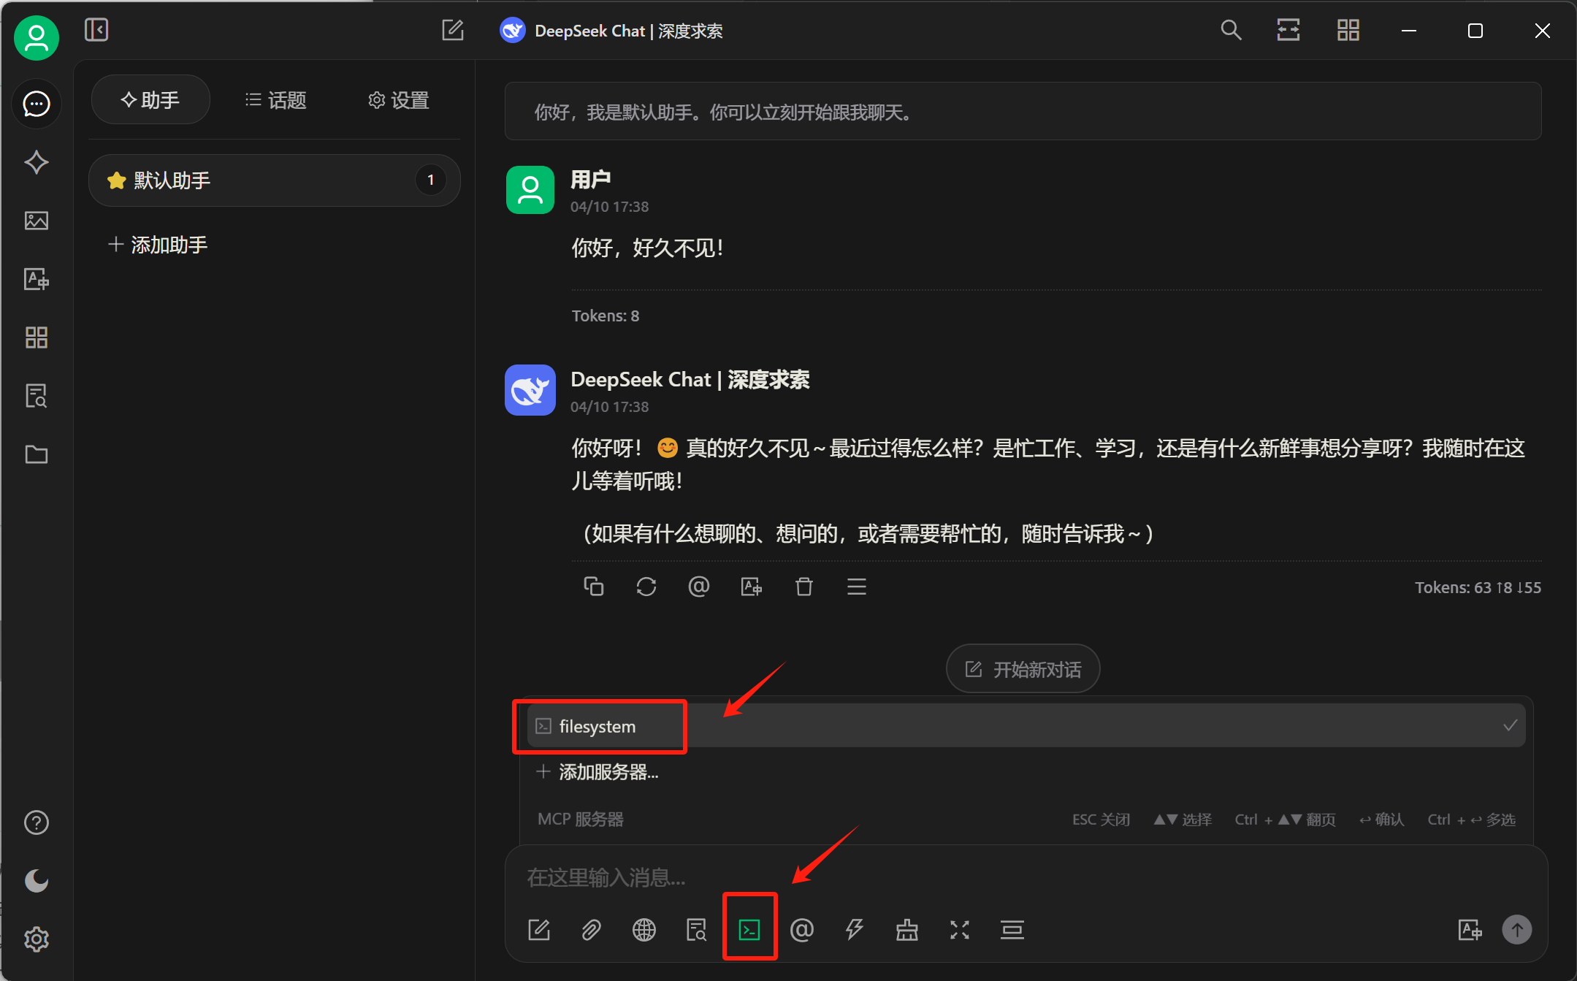Screen dimensions: 1577x981
Task: Click the clear context broom icon
Action: click(906, 929)
